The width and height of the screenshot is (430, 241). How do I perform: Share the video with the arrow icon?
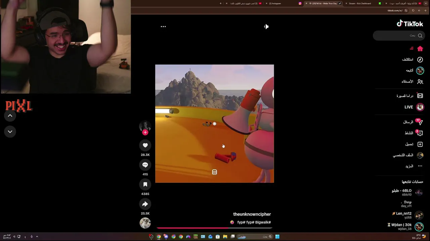(x=145, y=204)
